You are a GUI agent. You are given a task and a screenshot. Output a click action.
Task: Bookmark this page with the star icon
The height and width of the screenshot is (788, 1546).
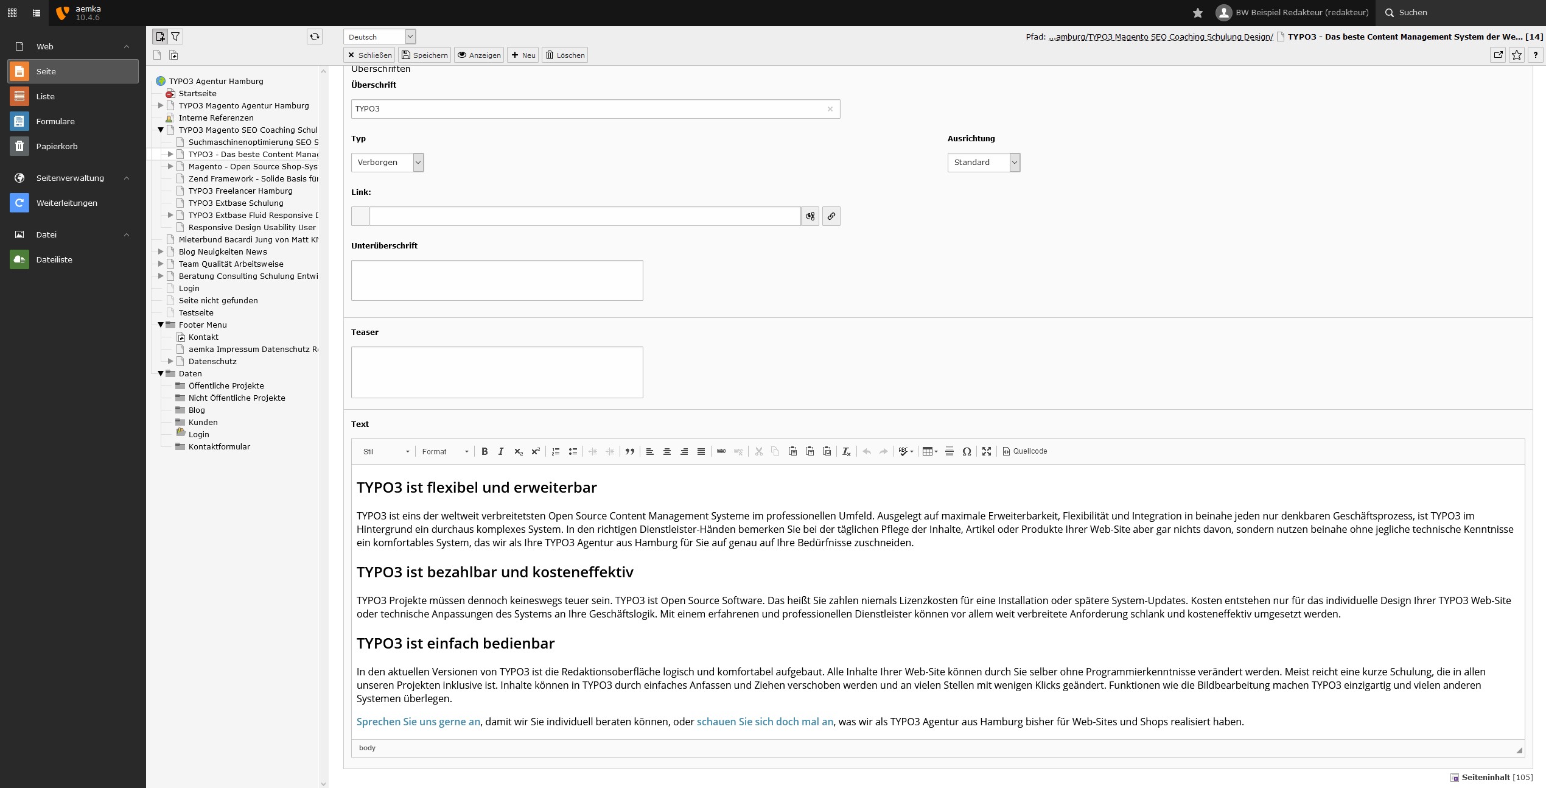(1517, 55)
